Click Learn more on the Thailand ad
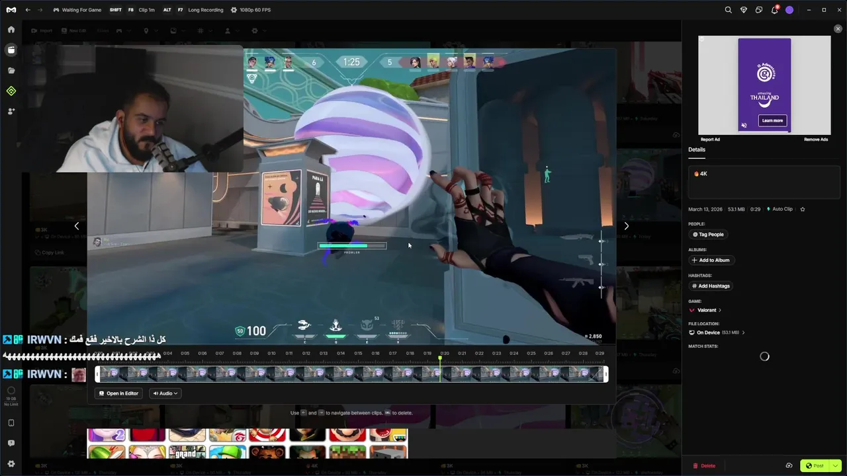Screen dimensions: 847x476 [772, 121]
